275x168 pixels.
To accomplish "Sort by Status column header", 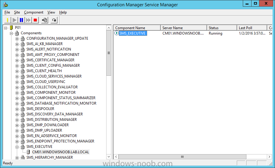I will pos(222,28).
